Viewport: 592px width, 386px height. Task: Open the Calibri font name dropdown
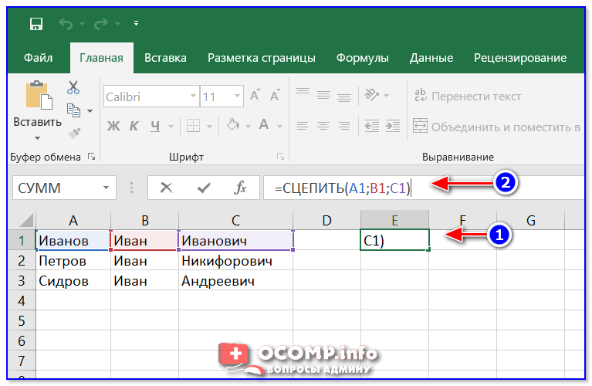191,96
